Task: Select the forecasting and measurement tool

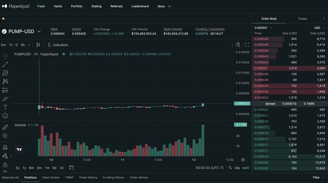Action: pos(5,90)
